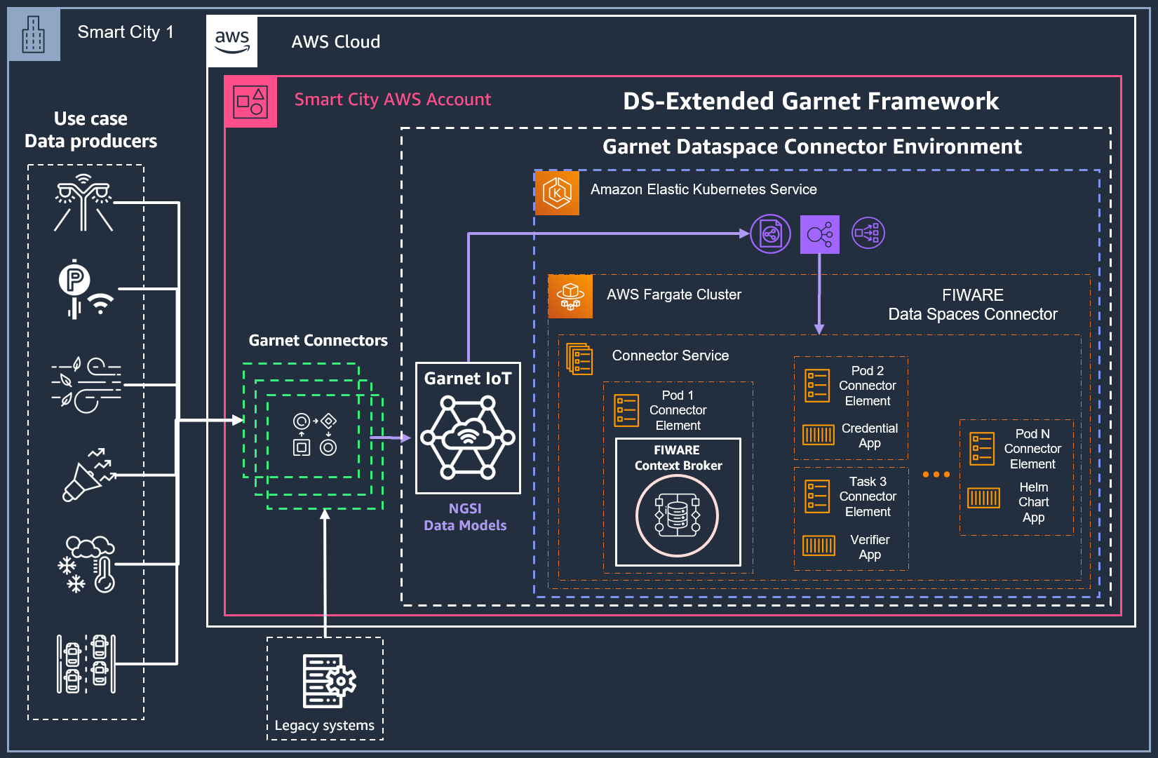Click the FIWARE Context Broker title
Viewport: 1158px width, 758px height.
678,458
